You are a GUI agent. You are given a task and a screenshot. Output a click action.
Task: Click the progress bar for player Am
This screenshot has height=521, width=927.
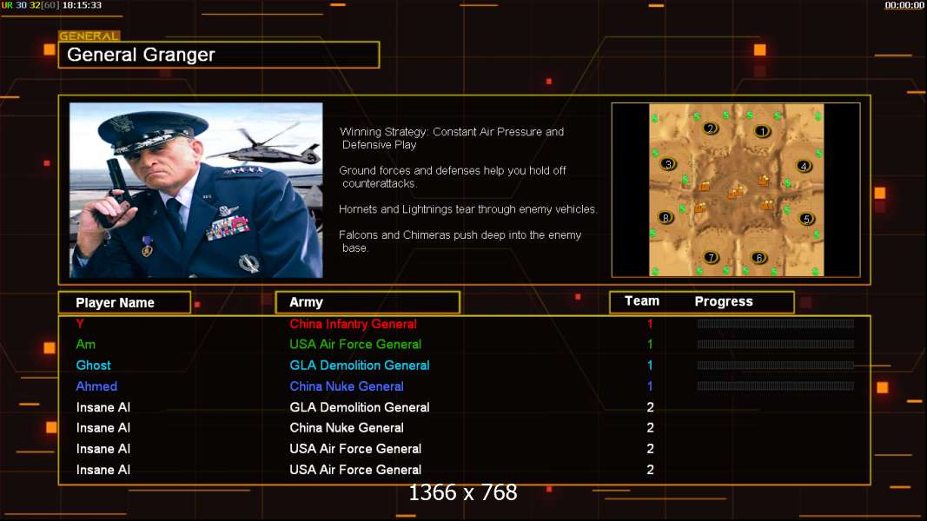click(x=776, y=345)
